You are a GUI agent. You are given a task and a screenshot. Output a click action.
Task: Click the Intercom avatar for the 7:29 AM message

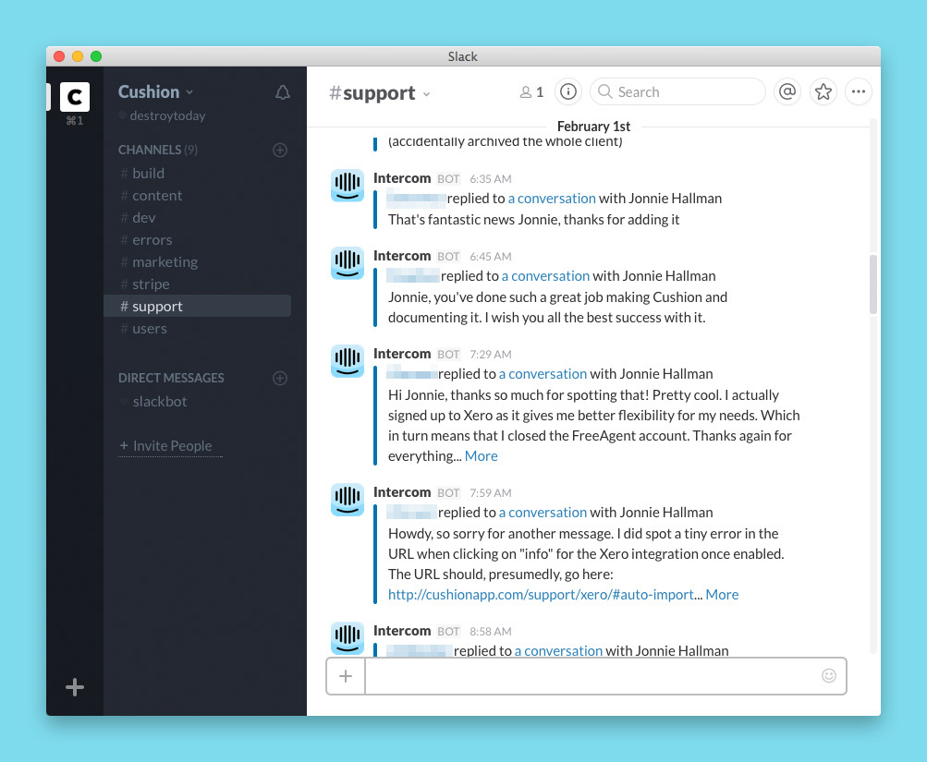(x=347, y=361)
